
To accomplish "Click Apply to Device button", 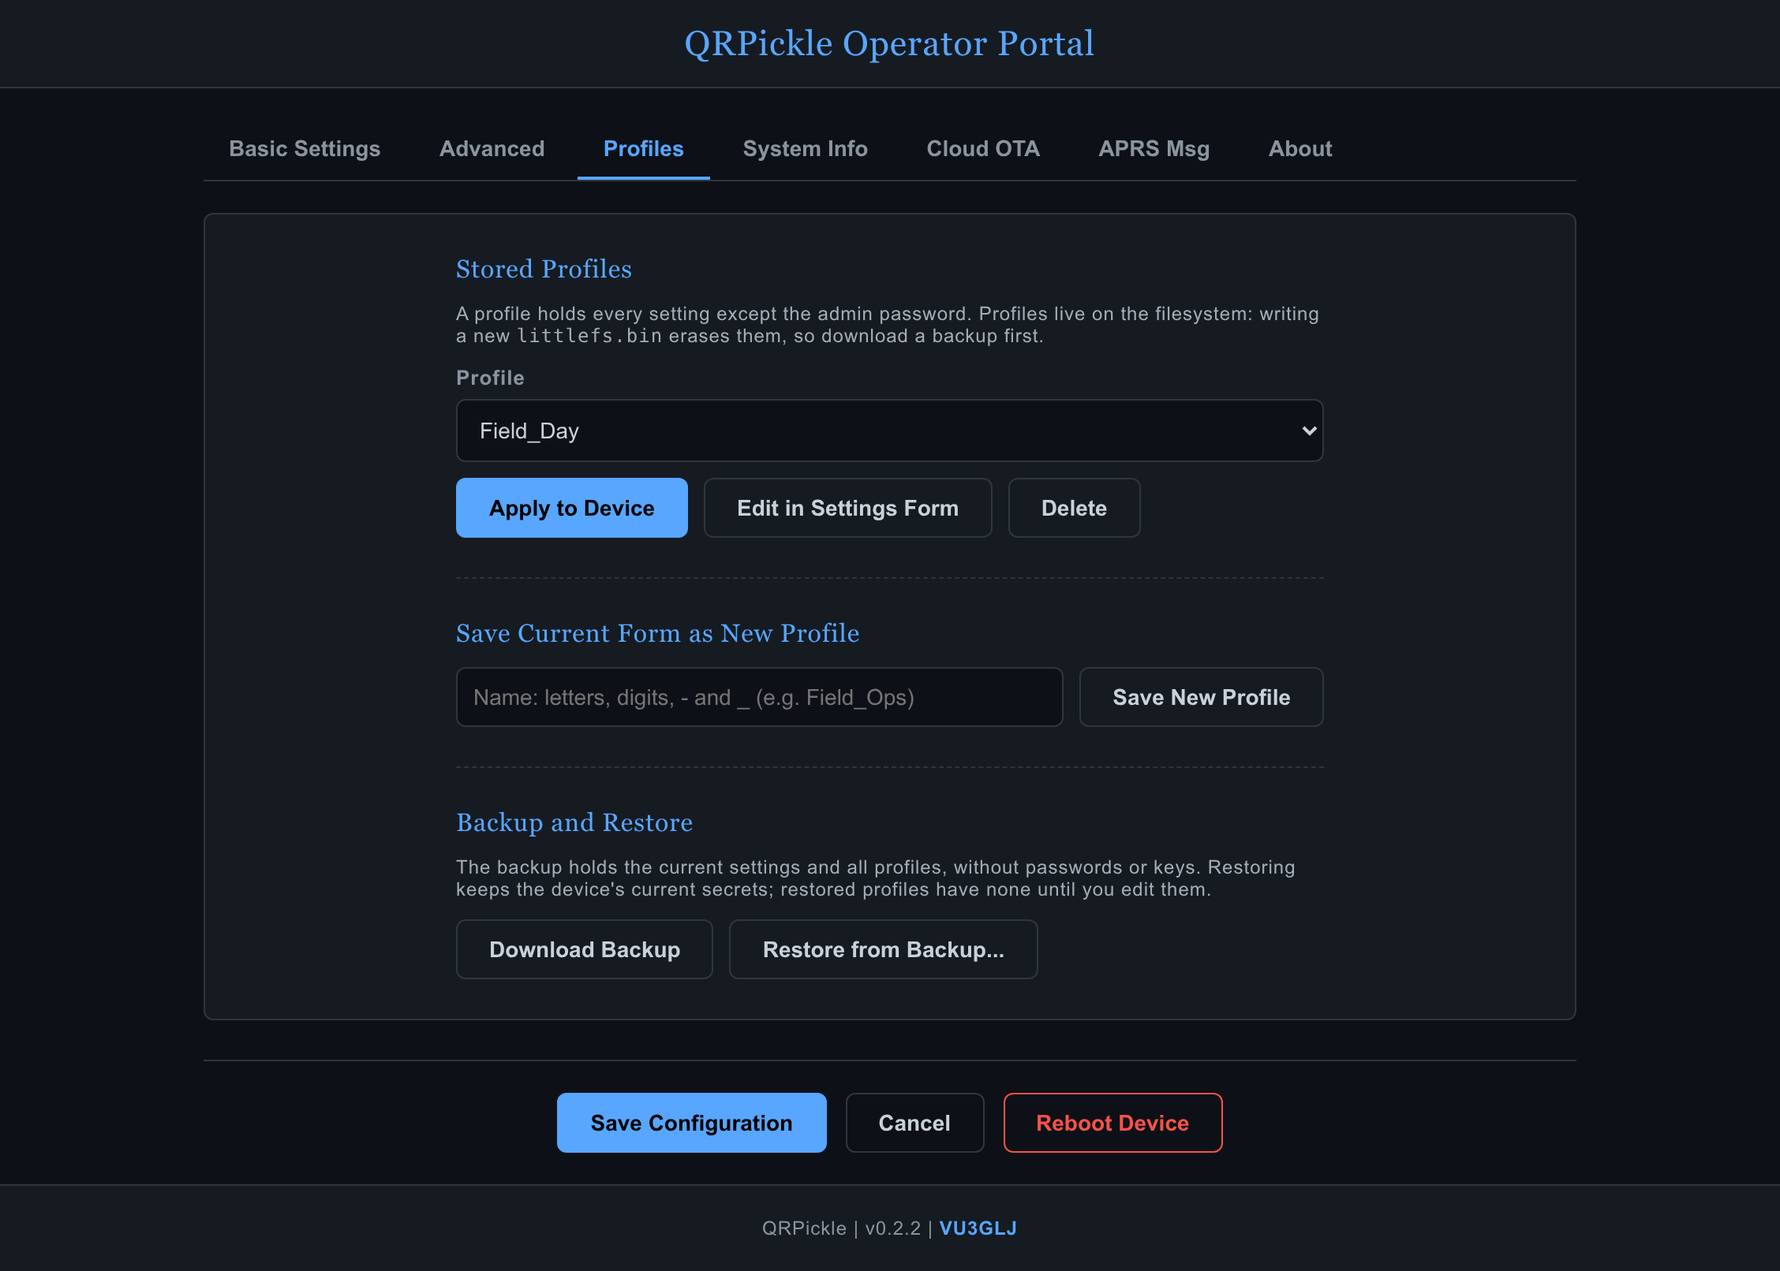I will pyautogui.click(x=571, y=508).
